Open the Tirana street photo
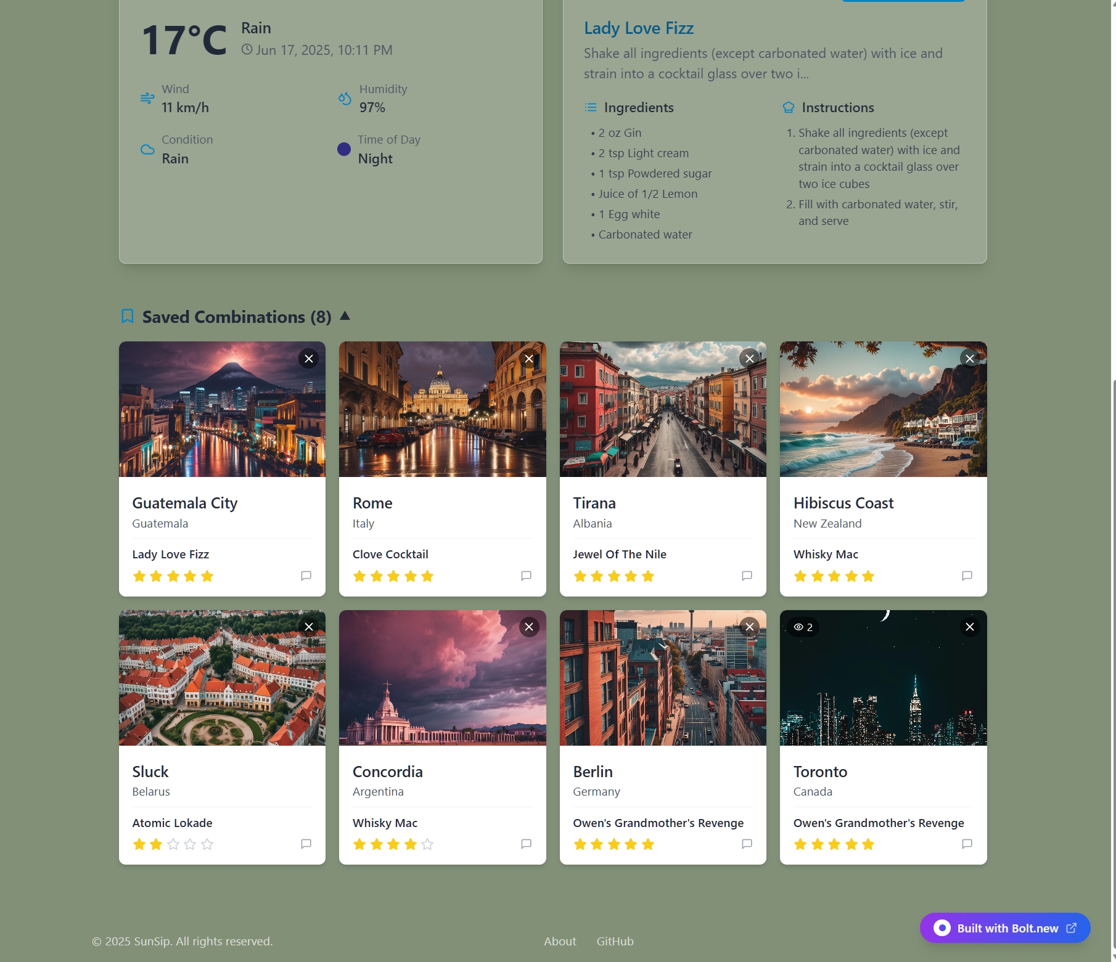Viewport: 1116px width, 962px height. (663, 409)
